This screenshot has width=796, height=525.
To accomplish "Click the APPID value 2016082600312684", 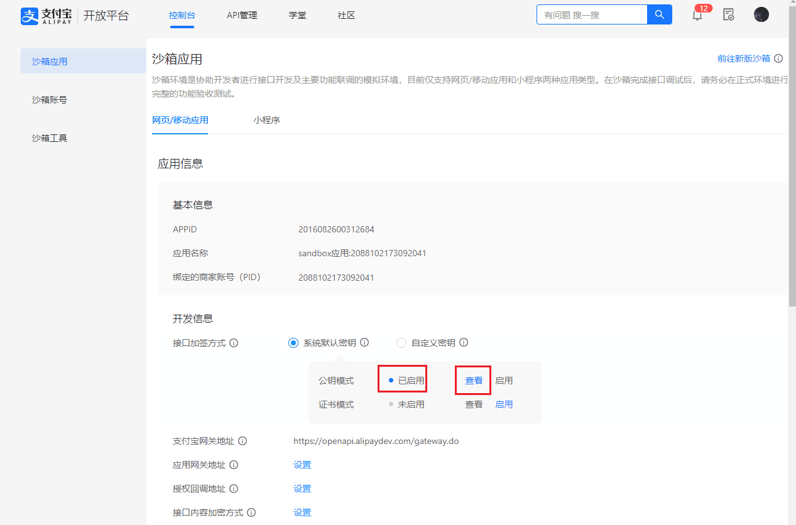I will (336, 229).
